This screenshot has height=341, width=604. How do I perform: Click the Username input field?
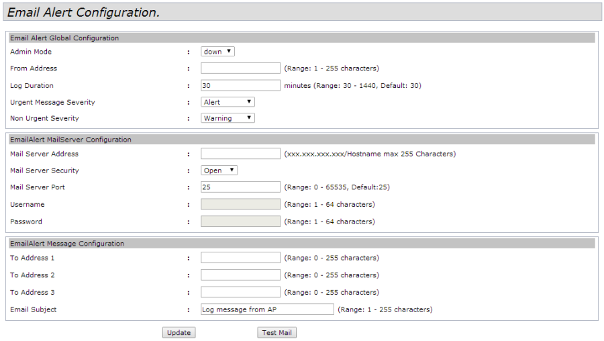point(240,204)
